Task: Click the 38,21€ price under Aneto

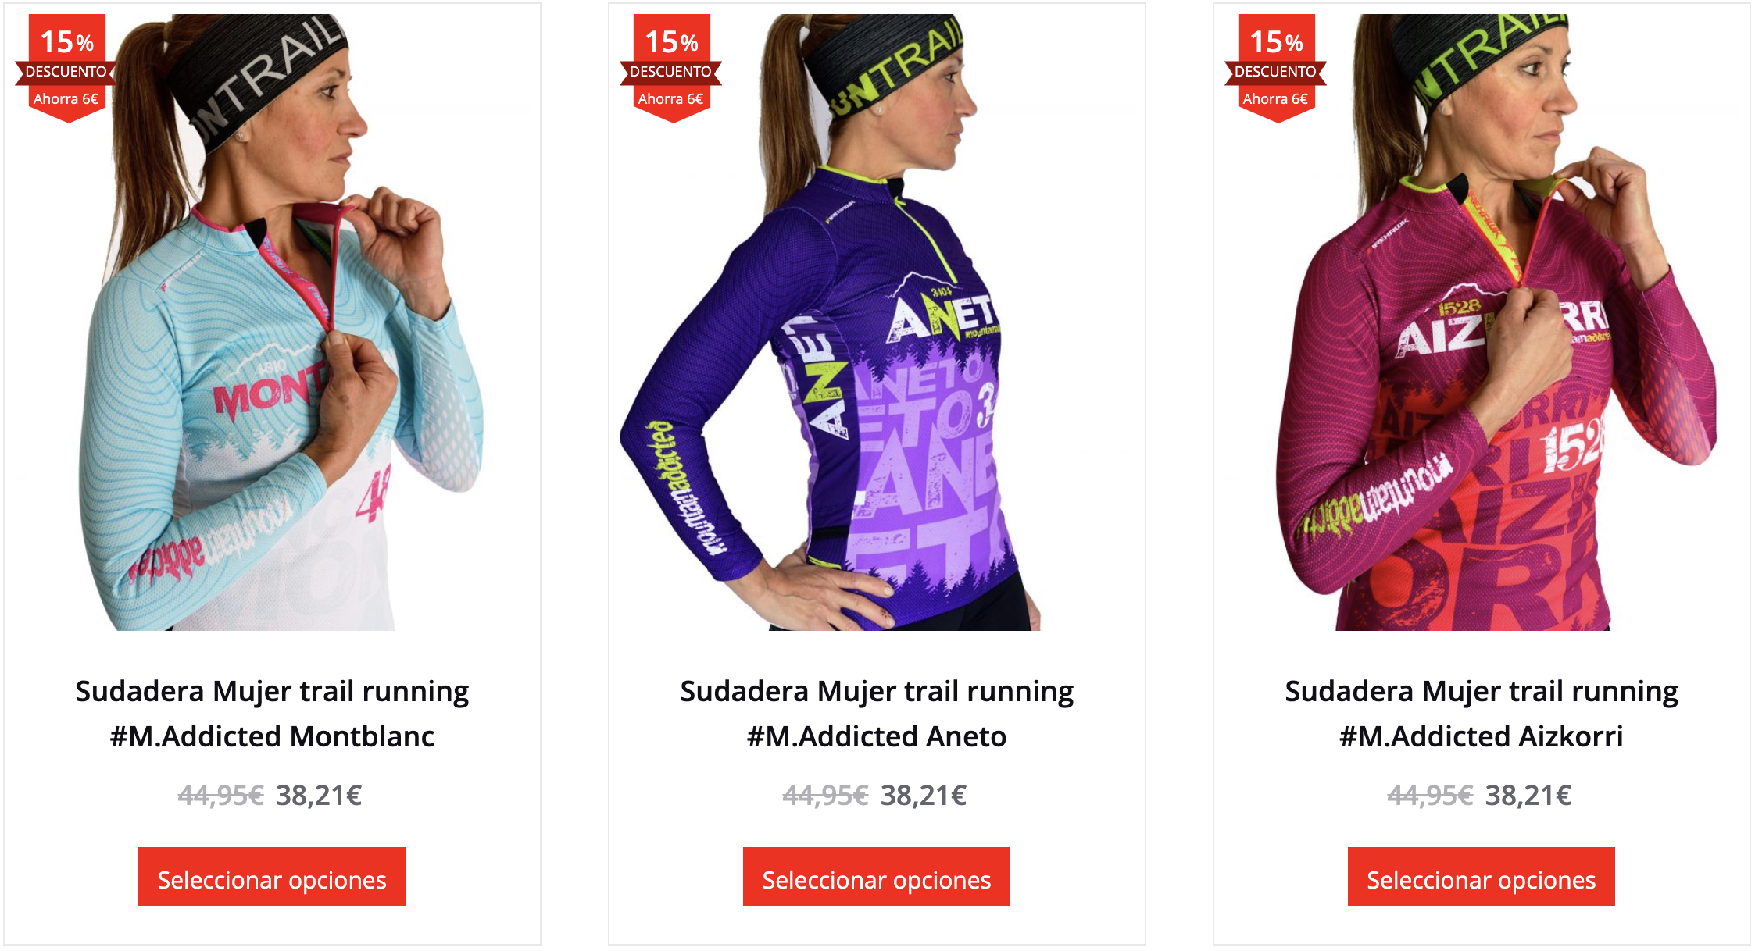Action: (924, 796)
